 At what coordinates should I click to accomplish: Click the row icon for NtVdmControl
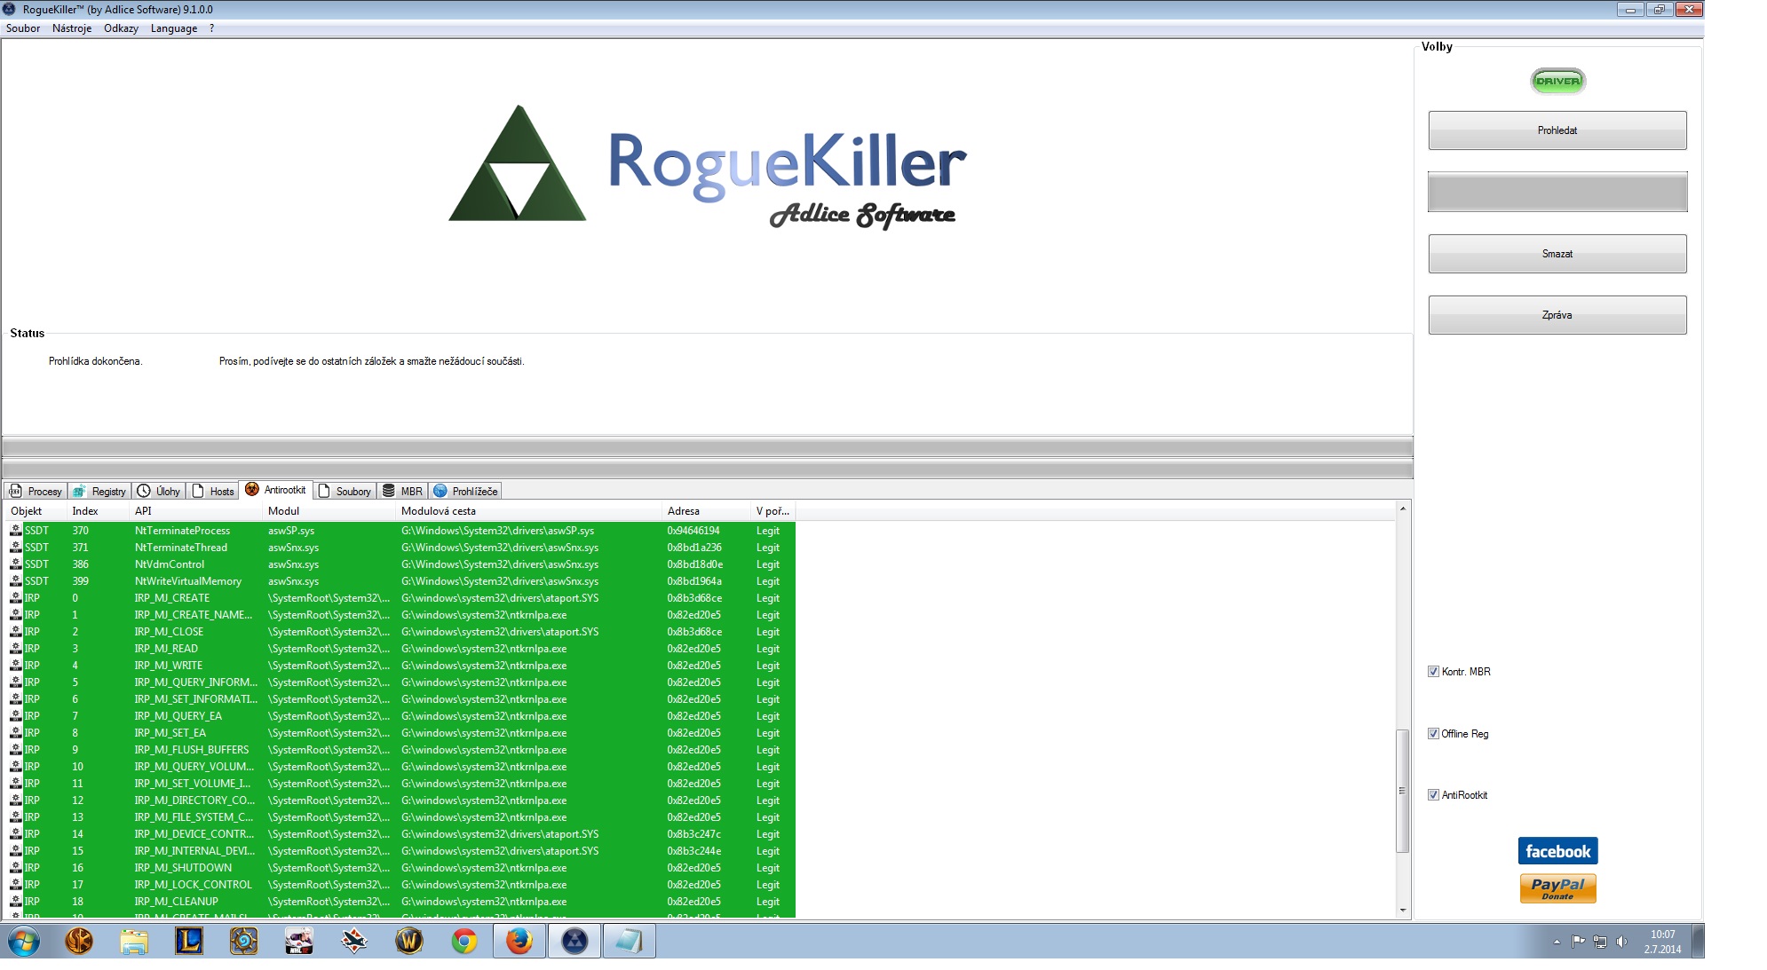point(15,564)
